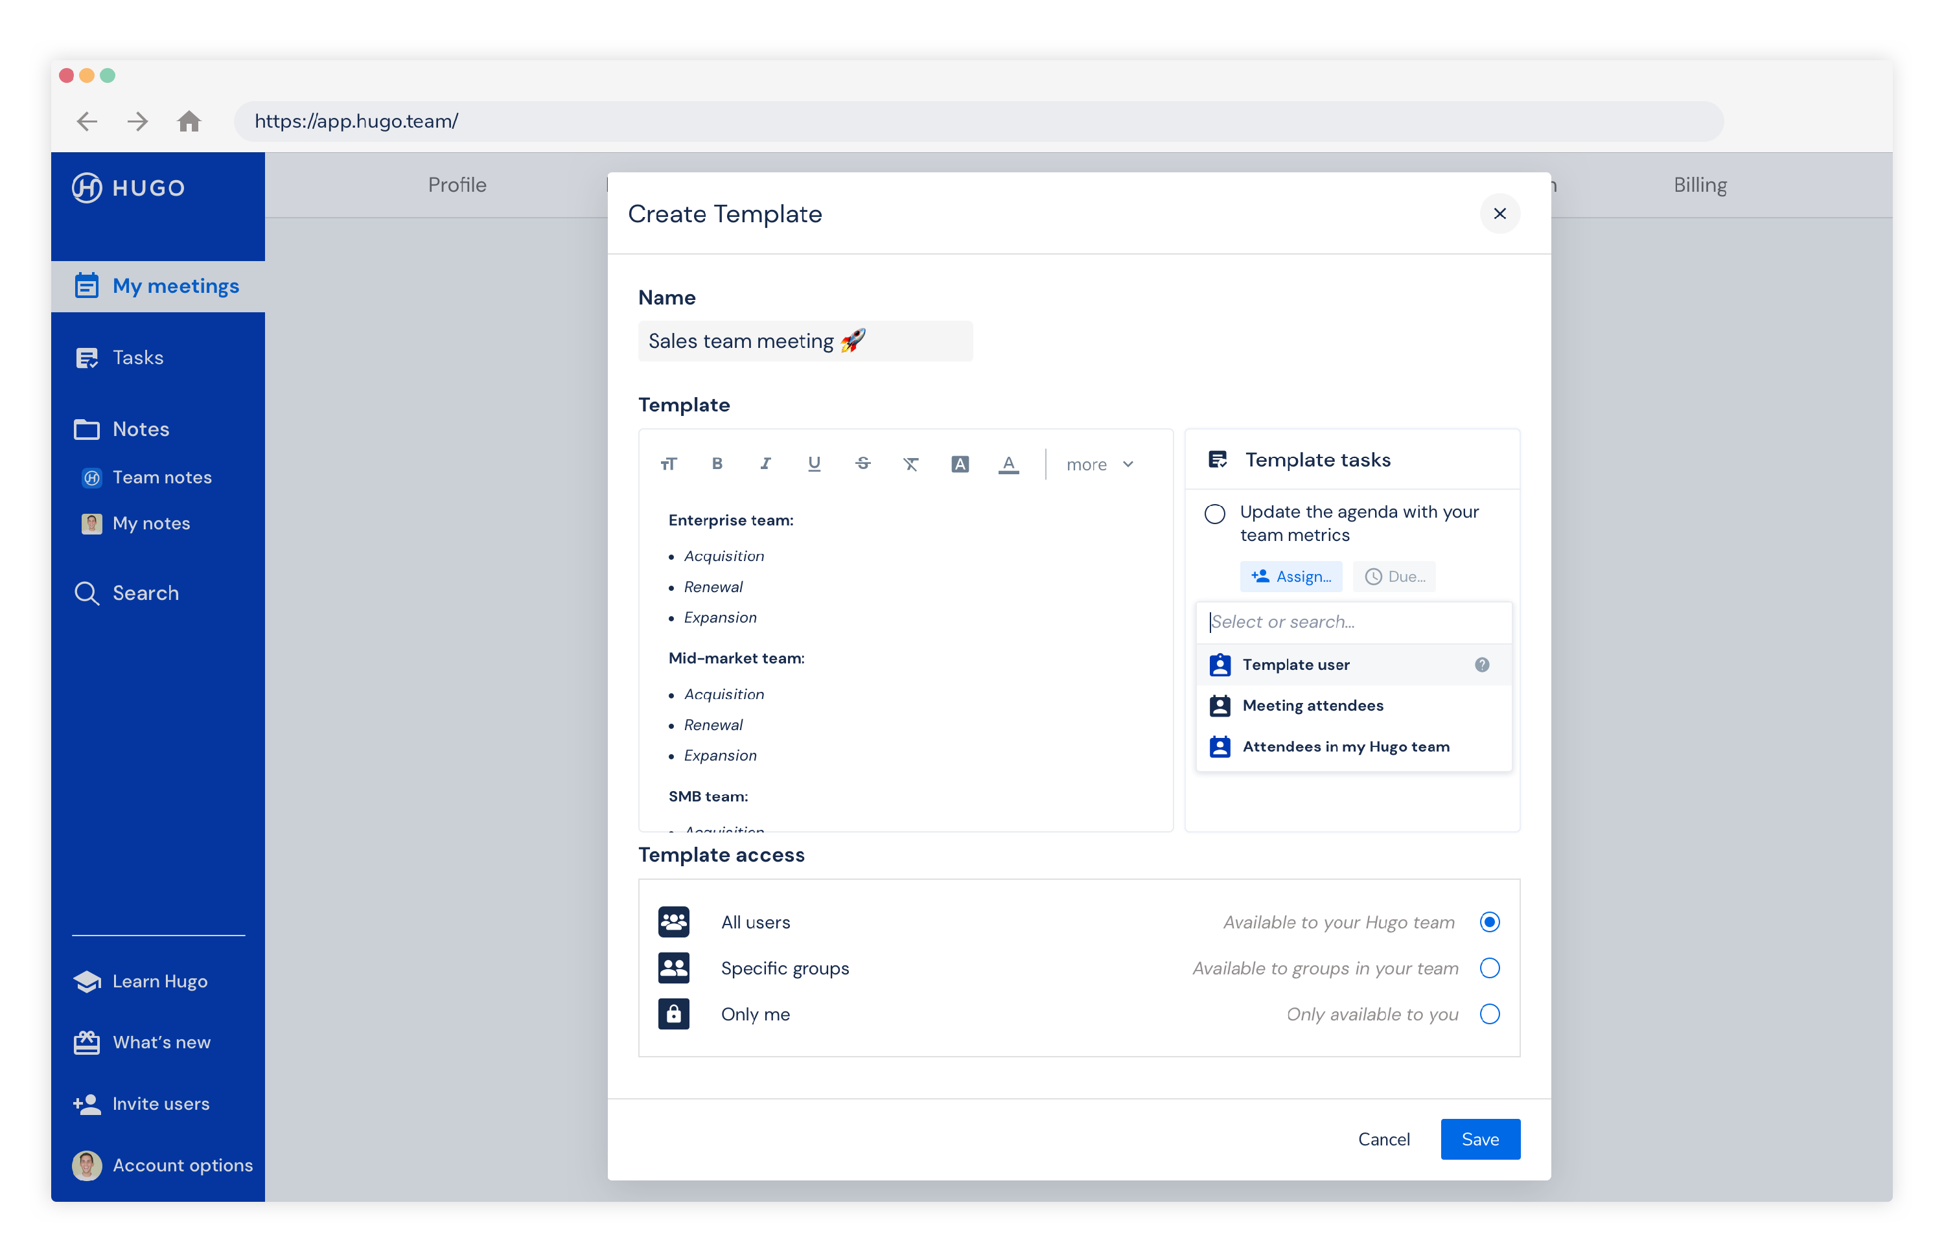
Task: Click the template Name input field
Action: click(x=804, y=341)
